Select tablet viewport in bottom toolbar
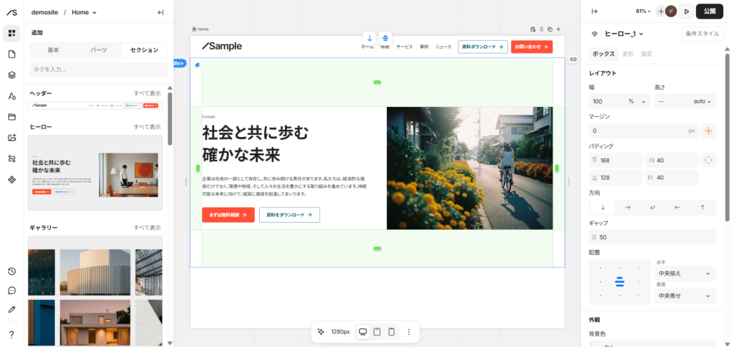Image resolution: width=731 pixels, height=347 pixels. click(377, 331)
